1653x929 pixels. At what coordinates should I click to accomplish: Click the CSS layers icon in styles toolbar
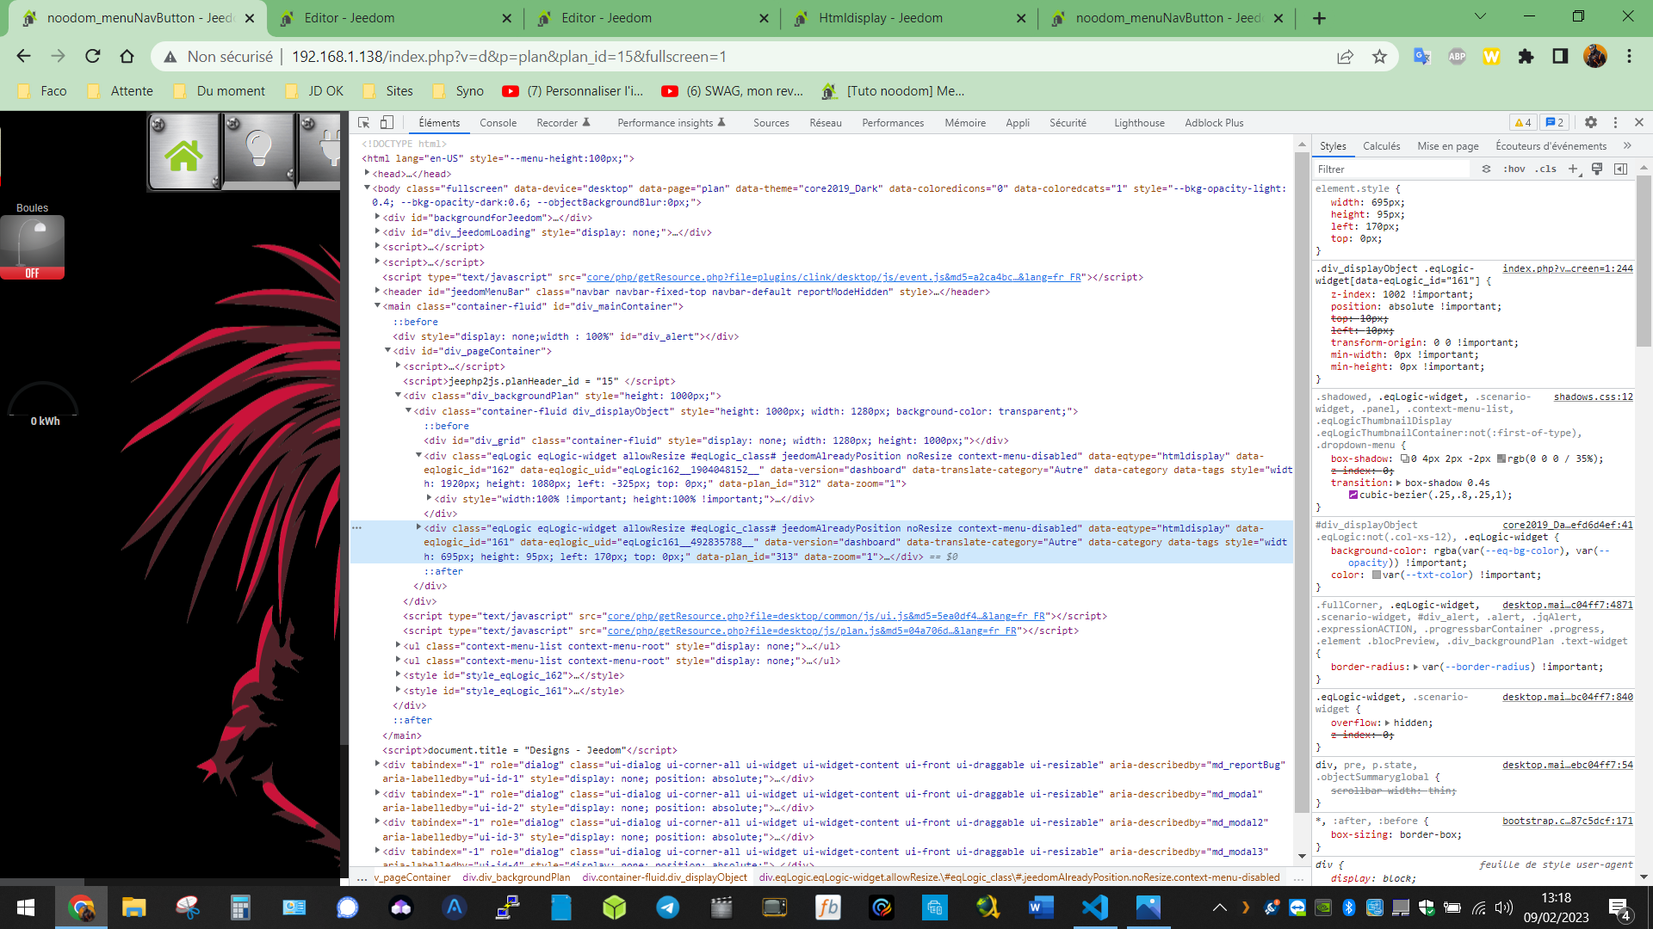[x=1486, y=169]
